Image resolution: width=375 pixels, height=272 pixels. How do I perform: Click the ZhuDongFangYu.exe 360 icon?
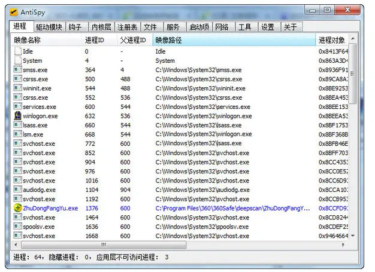click(x=18, y=208)
